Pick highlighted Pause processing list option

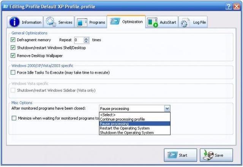[x=134, y=124]
